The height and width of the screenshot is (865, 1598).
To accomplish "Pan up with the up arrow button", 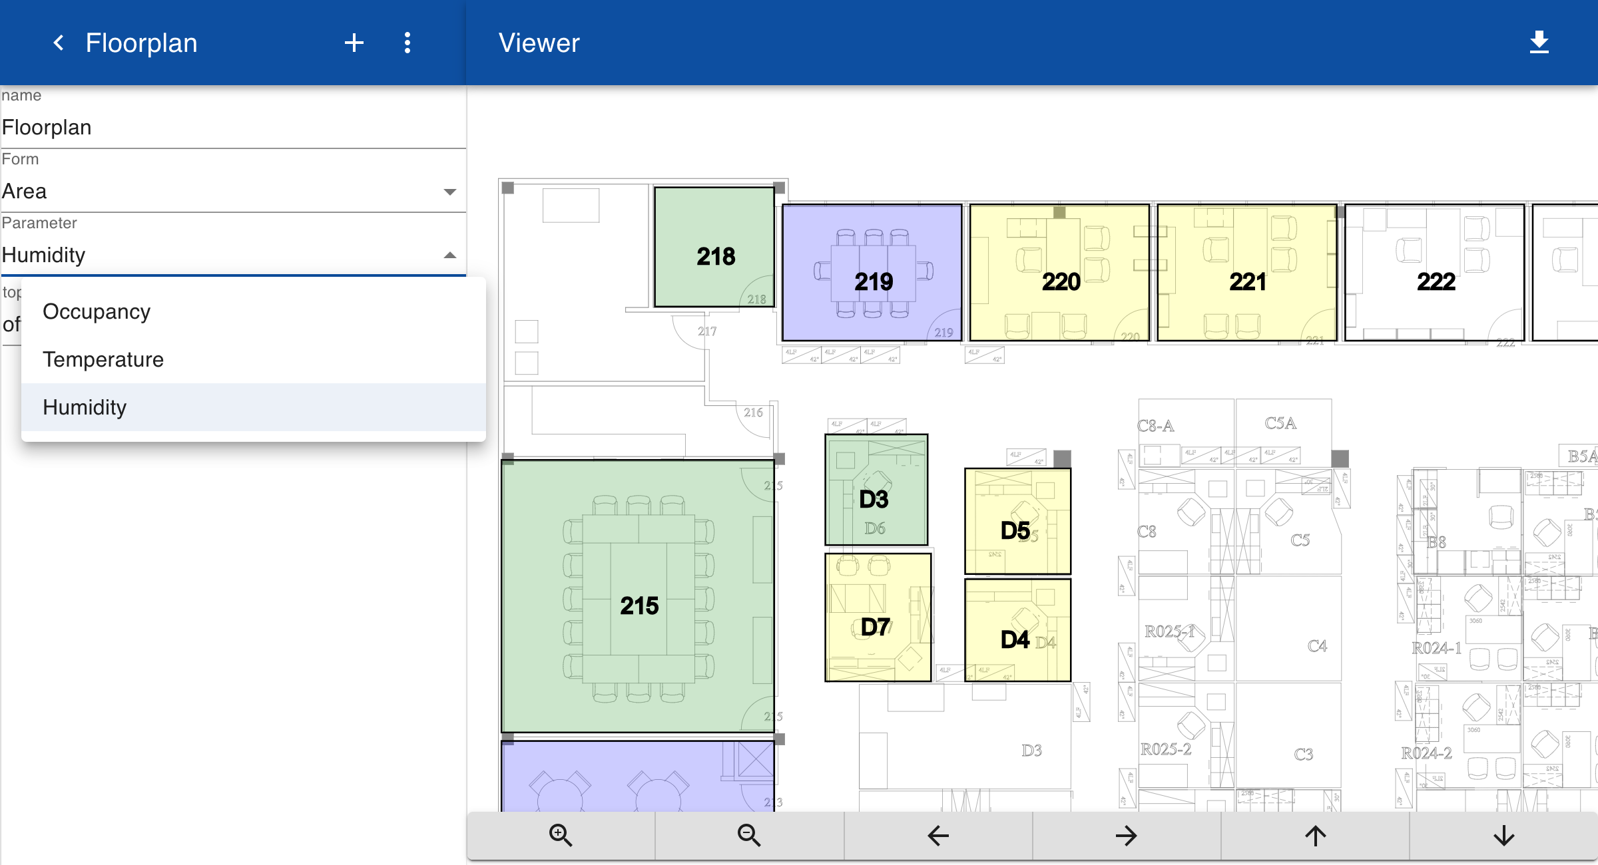I will [1316, 835].
